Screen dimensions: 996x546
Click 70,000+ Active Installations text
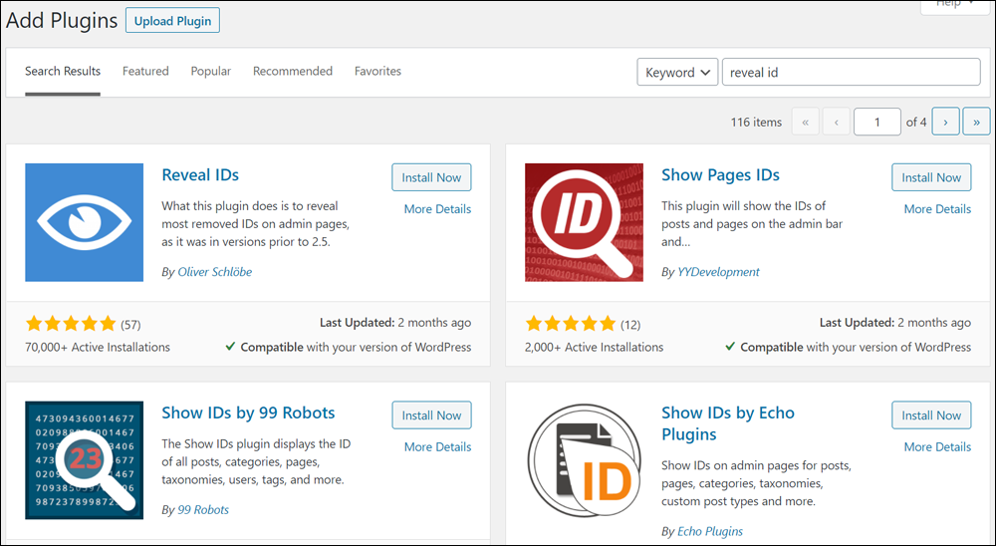[98, 347]
